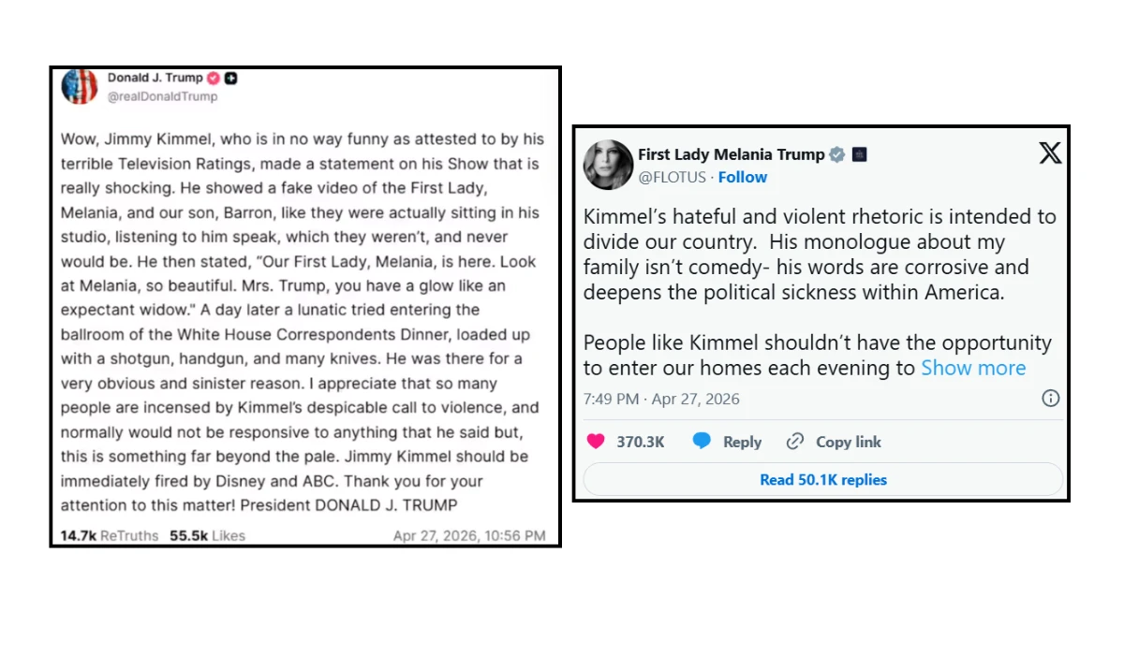
Task: Click the gray verified badge beside Melania Trump
Action: point(836,154)
